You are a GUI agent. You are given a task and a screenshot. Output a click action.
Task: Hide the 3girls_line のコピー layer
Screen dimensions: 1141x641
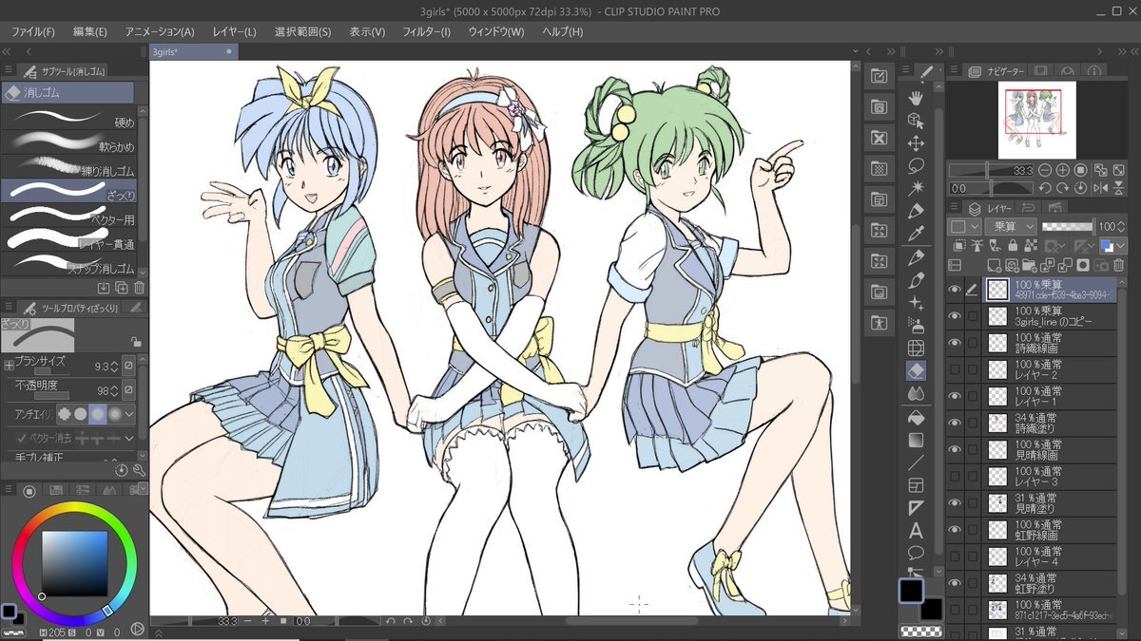click(955, 316)
